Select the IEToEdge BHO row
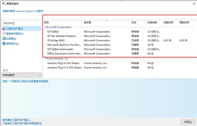Screen dimensions: 197x126 point(119,40)
